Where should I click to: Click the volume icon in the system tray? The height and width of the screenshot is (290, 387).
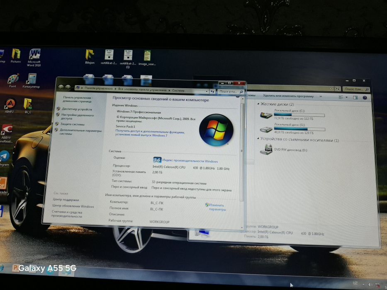point(370,285)
